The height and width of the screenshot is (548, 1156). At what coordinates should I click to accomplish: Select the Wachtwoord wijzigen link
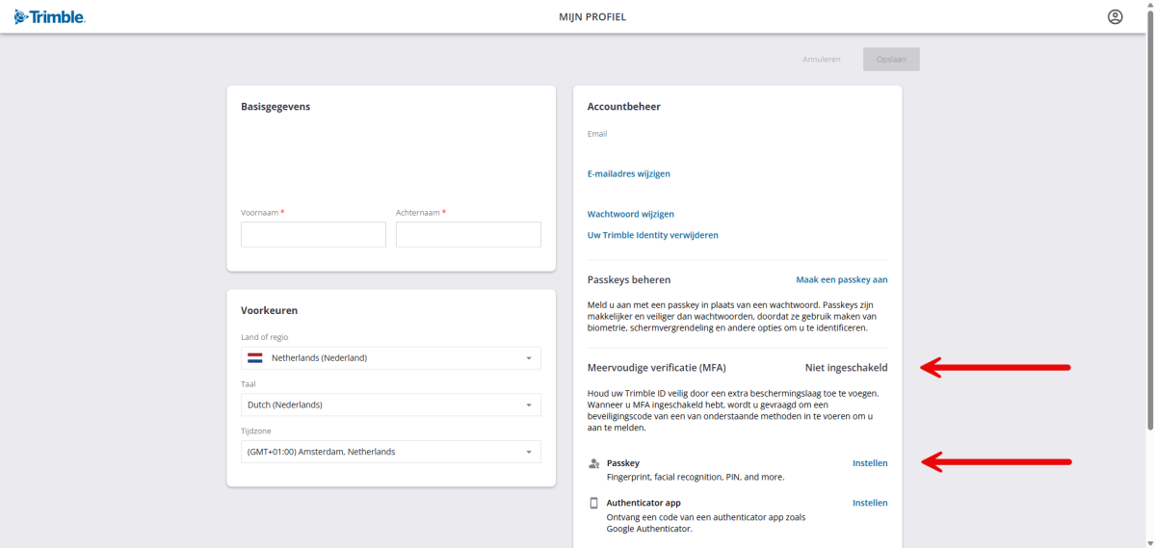pos(630,214)
